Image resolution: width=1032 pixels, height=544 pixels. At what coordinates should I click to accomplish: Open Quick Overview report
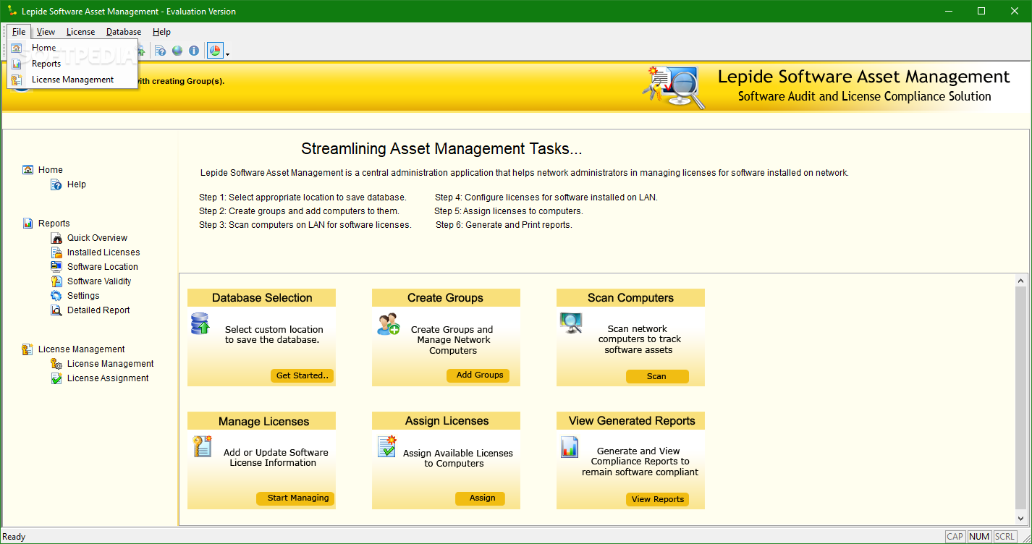coord(97,238)
